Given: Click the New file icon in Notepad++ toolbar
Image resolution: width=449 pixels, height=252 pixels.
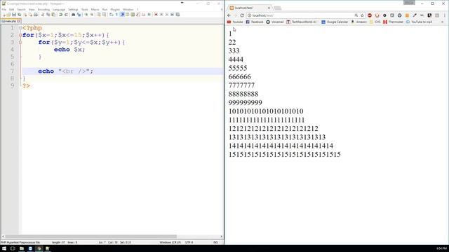Looking at the screenshot, I should (x=4, y=15).
